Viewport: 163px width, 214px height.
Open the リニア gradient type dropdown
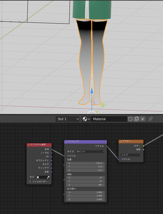click(x=131, y=155)
